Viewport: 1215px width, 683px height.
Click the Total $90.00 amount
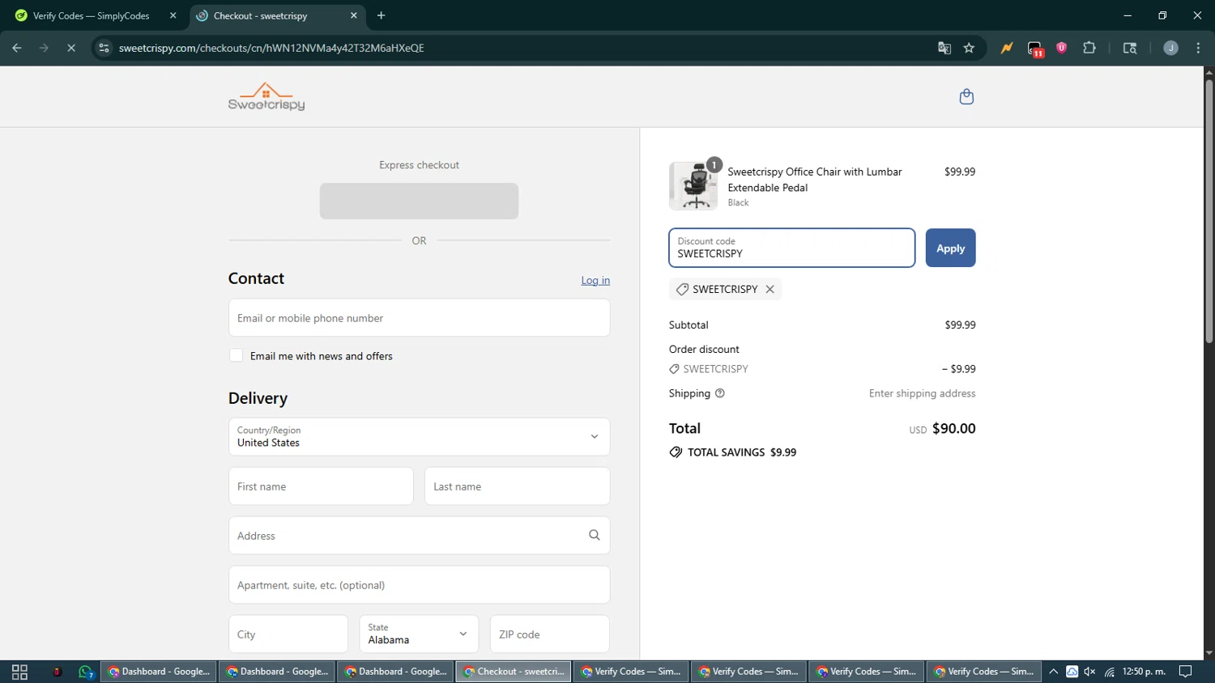tap(953, 428)
